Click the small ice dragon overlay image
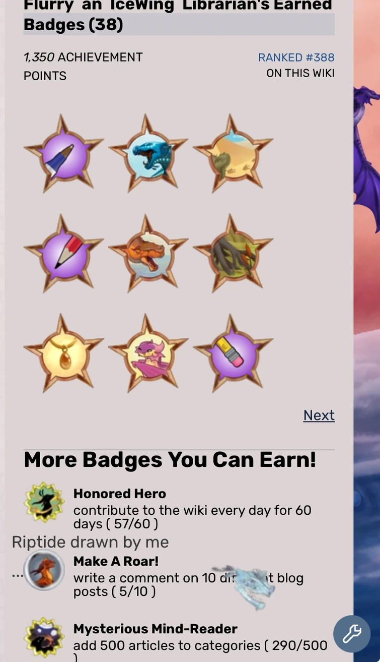Image resolution: width=380 pixels, height=662 pixels. 246,587
